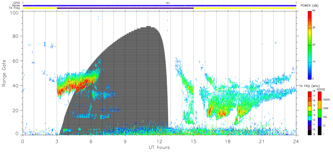
Task: Click the "20" label on the POWER scale
Action: point(314,45)
